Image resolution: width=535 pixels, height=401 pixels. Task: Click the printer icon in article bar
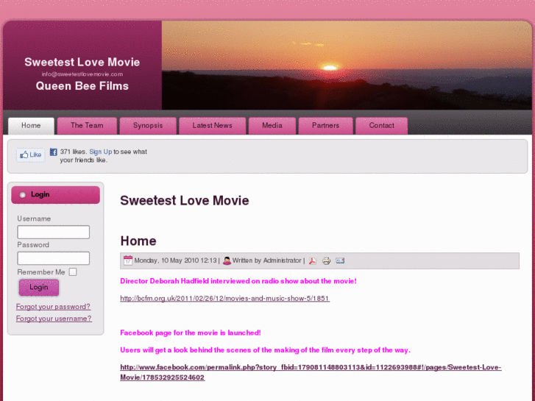coord(327,261)
